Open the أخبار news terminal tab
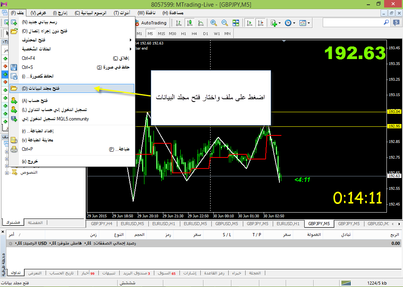Screen dimensions: 403x287 pyautogui.click(x=88, y=273)
